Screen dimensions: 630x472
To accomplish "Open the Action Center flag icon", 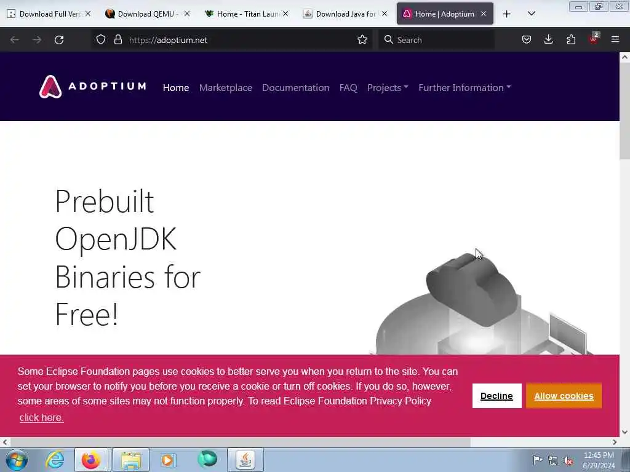I will [538, 460].
